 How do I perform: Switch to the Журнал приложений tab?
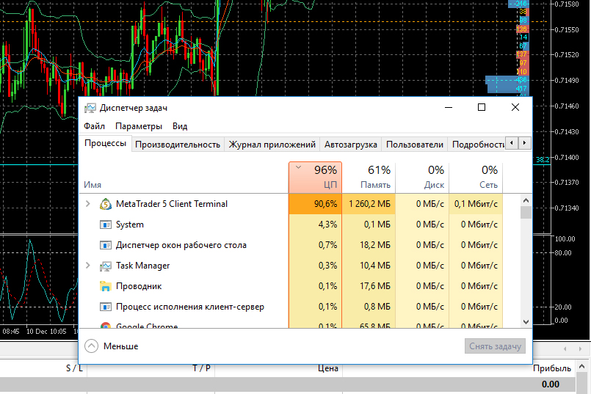click(x=272, y=145)
